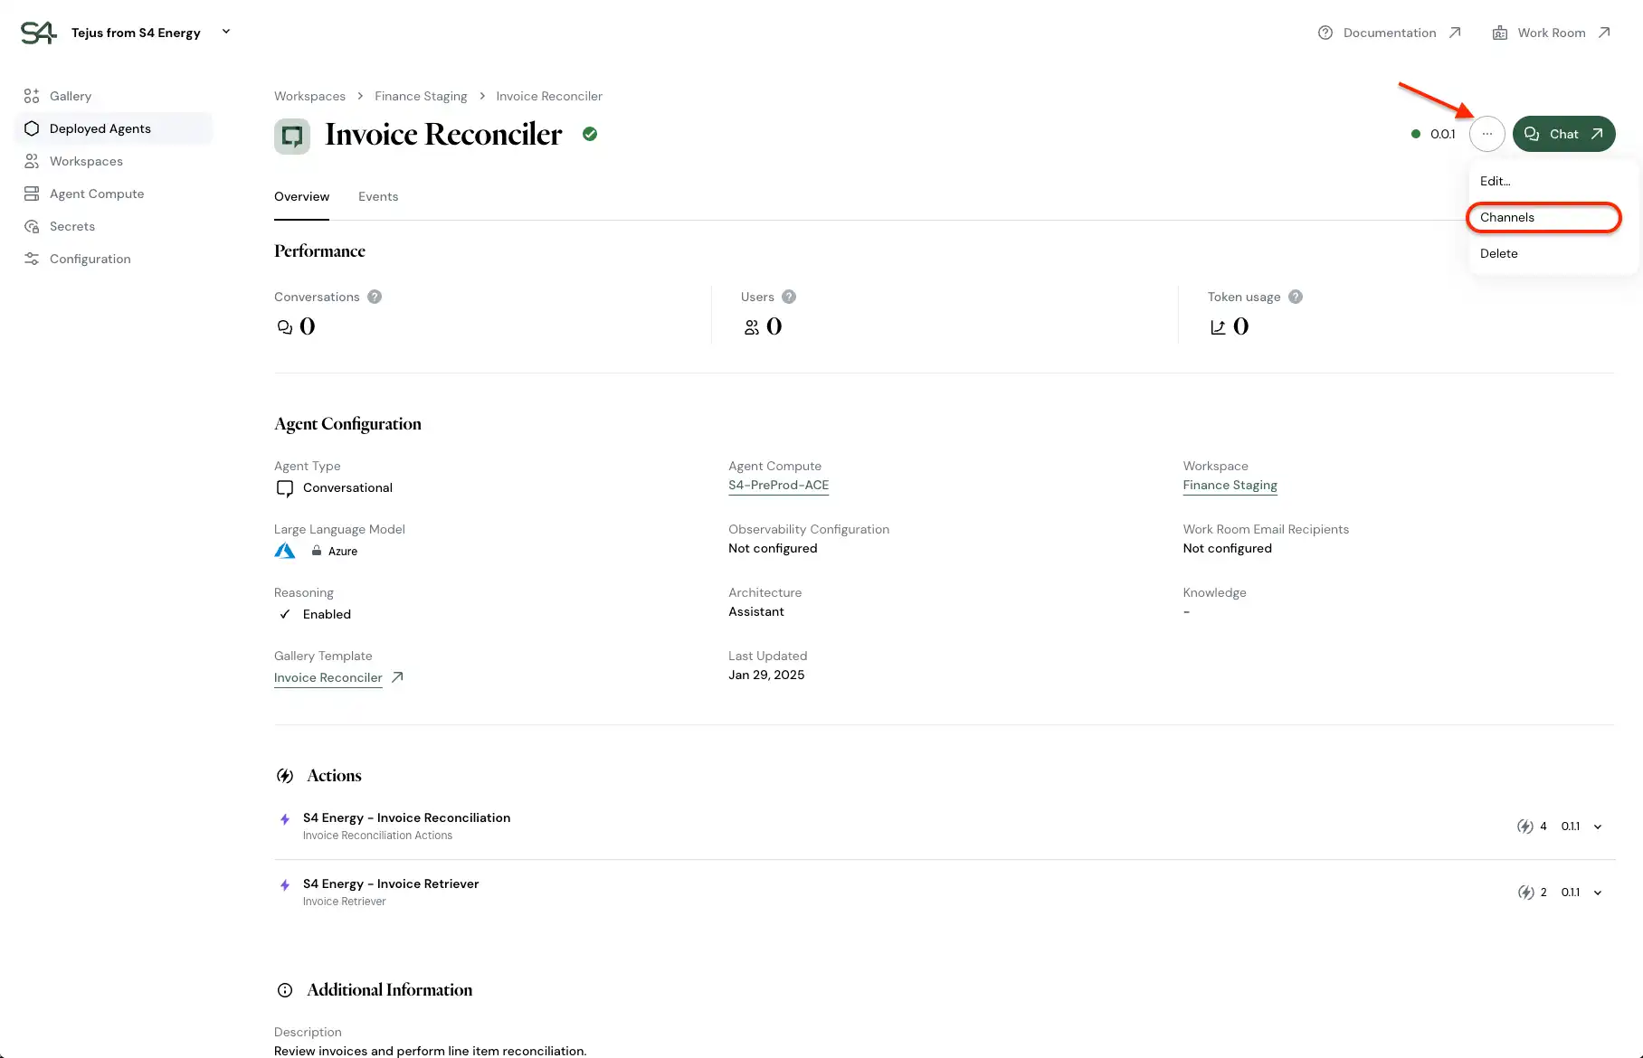The height and width of the screenshot is (1058, 1643).
Task: Click the Token usage help icon
Action: pyautogui.click(x=1296, y=297)
